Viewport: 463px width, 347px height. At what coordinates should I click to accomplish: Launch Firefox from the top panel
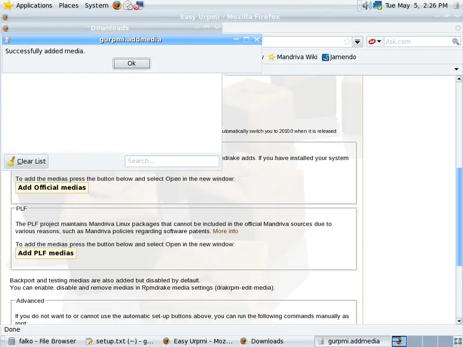click(x=117, y=5)
